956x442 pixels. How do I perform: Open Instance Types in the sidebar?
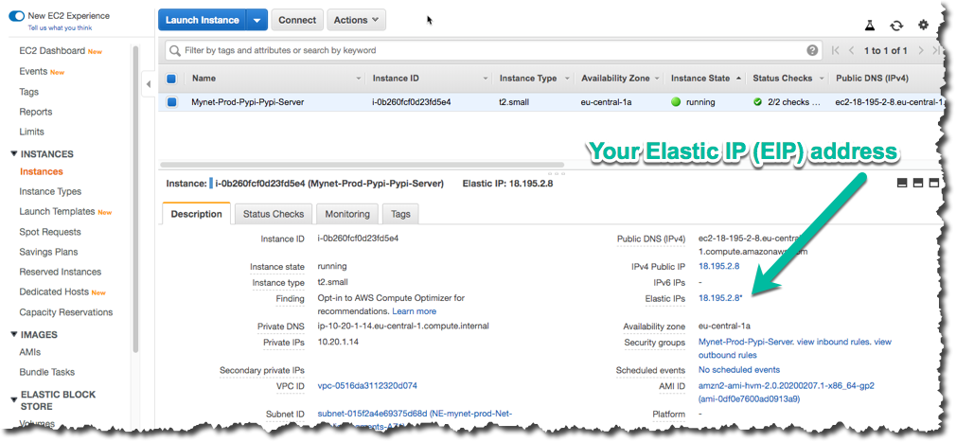click(50, 191)
